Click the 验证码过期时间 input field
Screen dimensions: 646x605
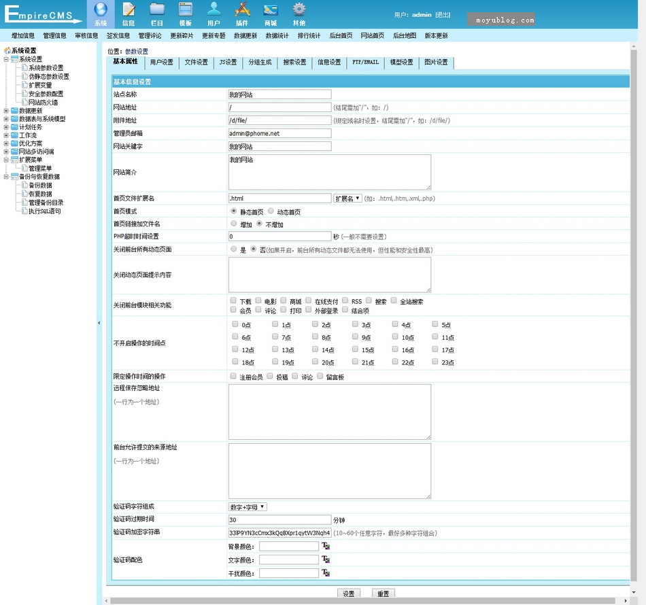click(x=279, y=519)
